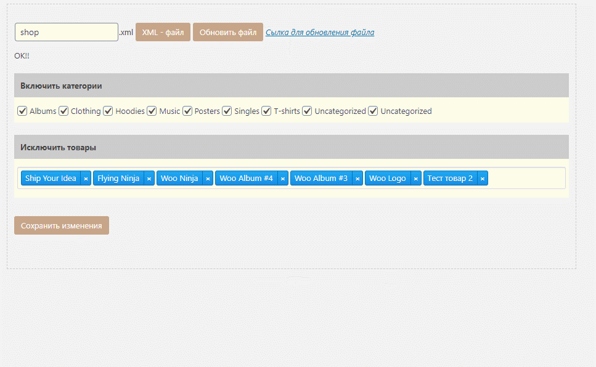Click the Обновить файл button
The width and height of the screenshot is (596, 367).
(x=228, y=32)
